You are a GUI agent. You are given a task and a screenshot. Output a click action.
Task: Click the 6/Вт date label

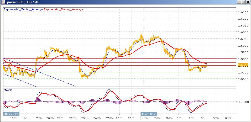pos(180,118)
